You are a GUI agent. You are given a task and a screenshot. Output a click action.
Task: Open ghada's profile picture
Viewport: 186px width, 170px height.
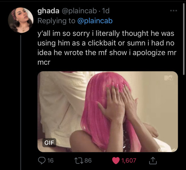(21, 20)
